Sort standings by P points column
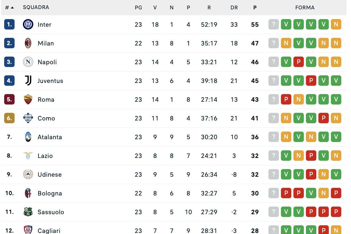The height and width of the screenshot is (234, 351). 255,7
